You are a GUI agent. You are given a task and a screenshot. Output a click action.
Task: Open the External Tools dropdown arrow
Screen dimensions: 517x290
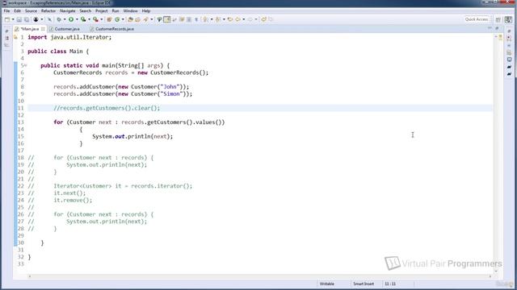pos(102,19)
